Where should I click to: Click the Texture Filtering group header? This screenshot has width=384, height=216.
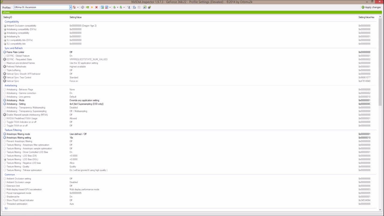point(13,130)
